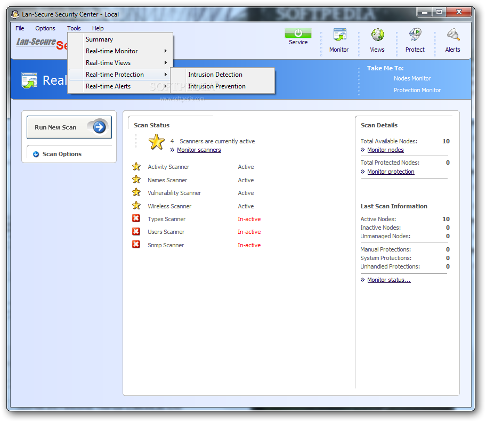Image resolution: width=486 pixels, height=422 pixels.
Task: Click the Types Scanner red X icon
Action: click(136, 218)
